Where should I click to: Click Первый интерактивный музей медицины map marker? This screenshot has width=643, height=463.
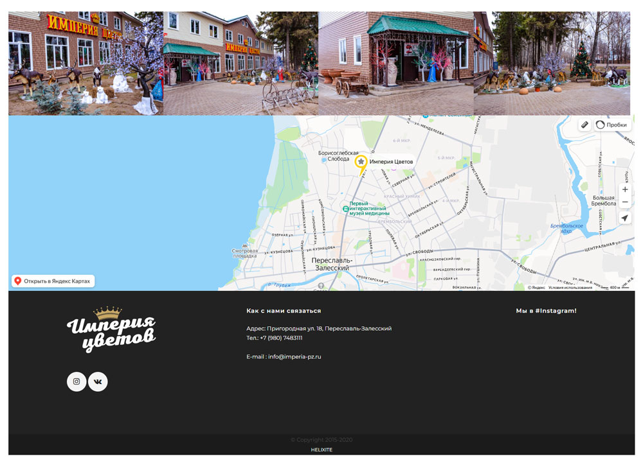pyautogui.click(x=346, y=209)
